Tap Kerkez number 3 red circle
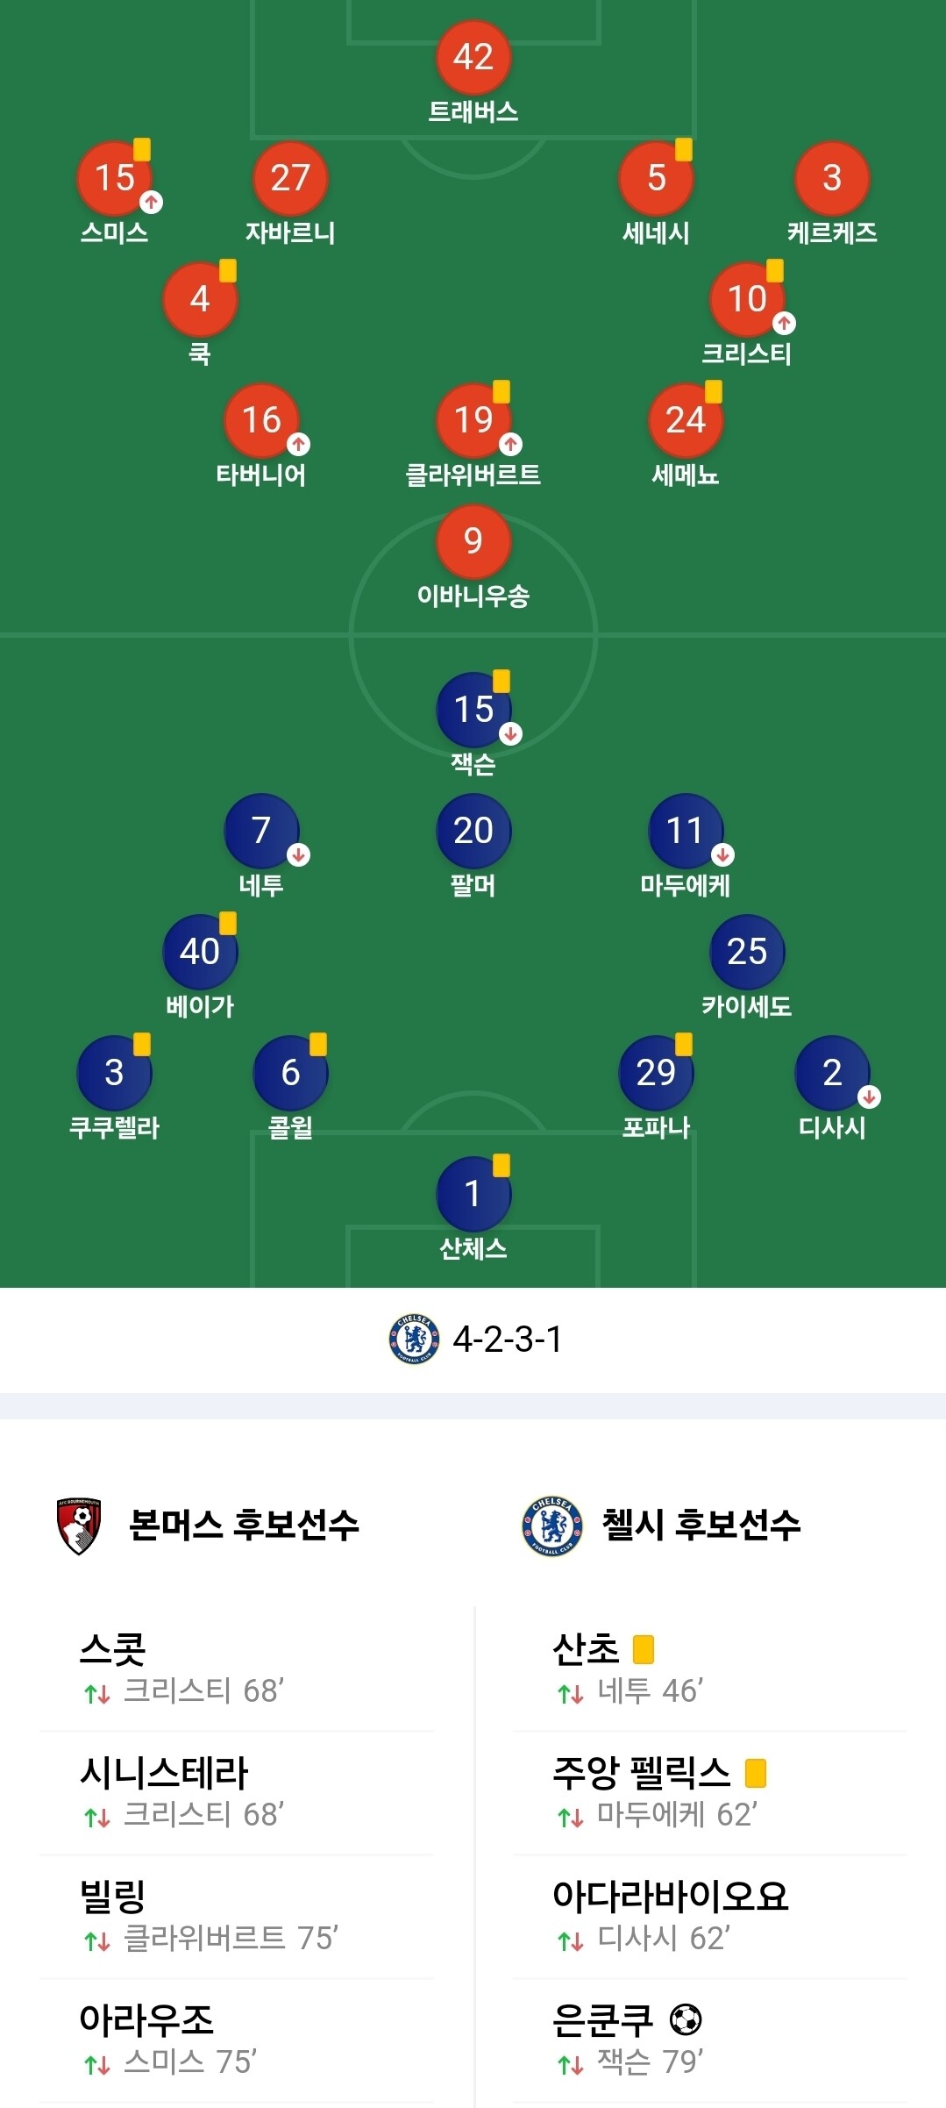This screenshot has height=2108, width=946. 831,178
